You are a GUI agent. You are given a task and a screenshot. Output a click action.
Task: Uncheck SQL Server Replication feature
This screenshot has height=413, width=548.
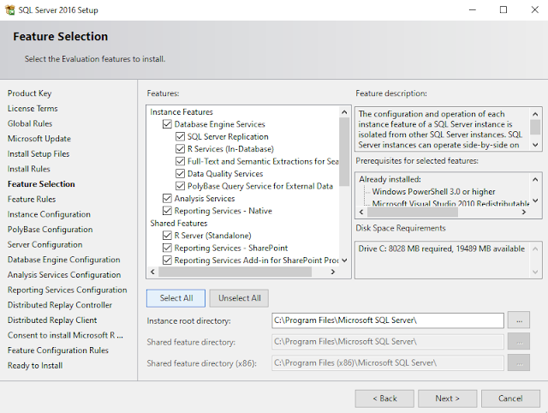pyautogui.click(x=180, y=136)
